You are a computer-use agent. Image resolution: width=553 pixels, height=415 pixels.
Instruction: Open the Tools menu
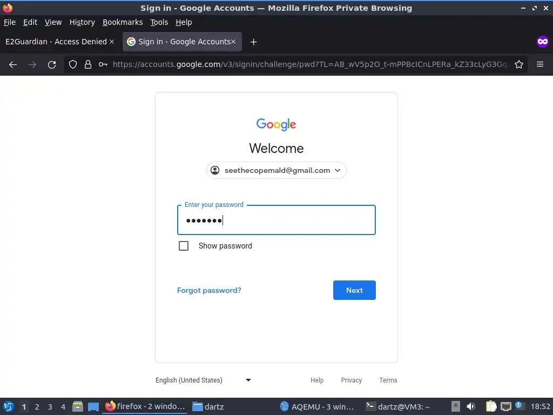click(x=159, y=22)
